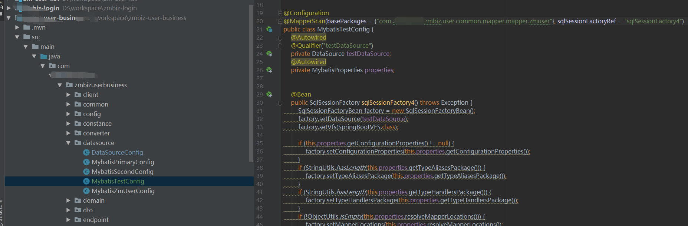Expand the config package arrow
This screenshot has width=688, height=226.
coord(68,114)
